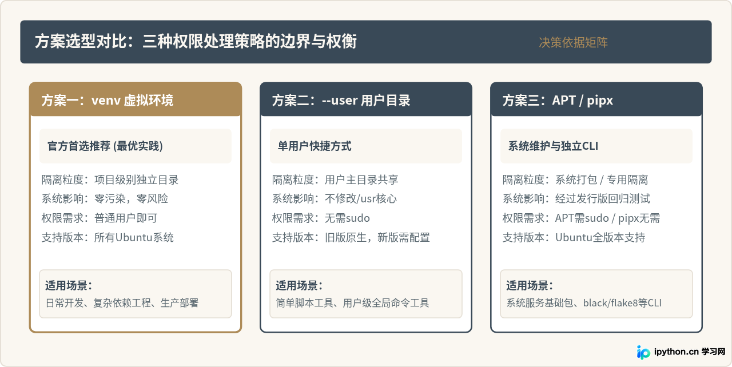Click the title 方案选型对比 heading
The height and width of the screenshot is (367, 732).
click(196, 42)
